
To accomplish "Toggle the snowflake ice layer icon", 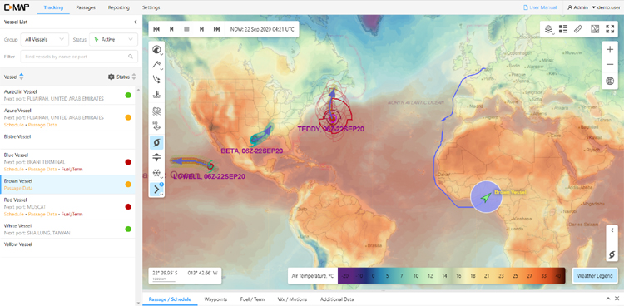I will click(156, 174).
